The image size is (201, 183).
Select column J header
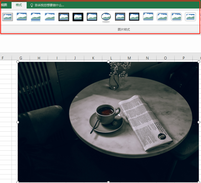click(75, 58)
